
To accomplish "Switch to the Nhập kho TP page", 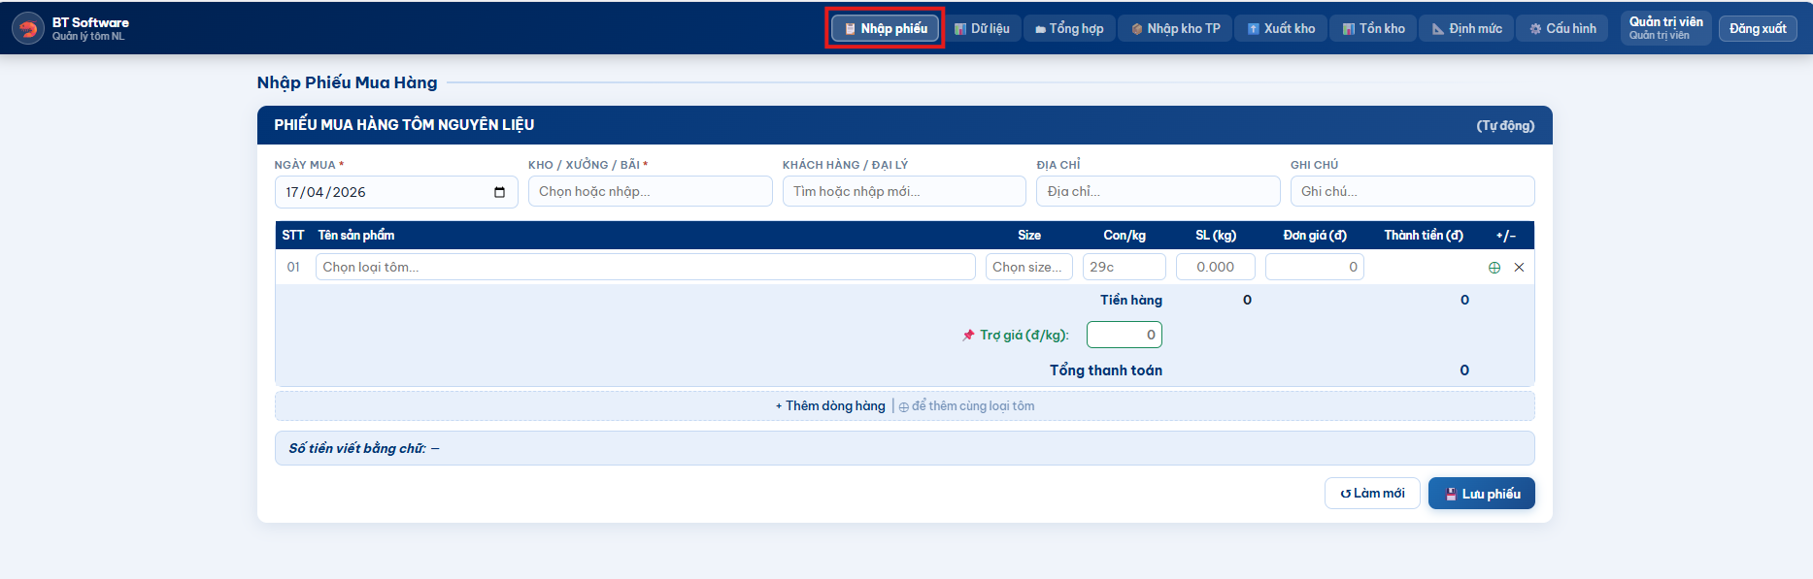I will click(x=1175, y=29).
